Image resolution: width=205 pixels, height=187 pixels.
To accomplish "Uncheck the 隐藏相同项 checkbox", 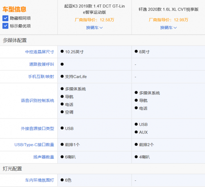I will click(x=5, y=18).
